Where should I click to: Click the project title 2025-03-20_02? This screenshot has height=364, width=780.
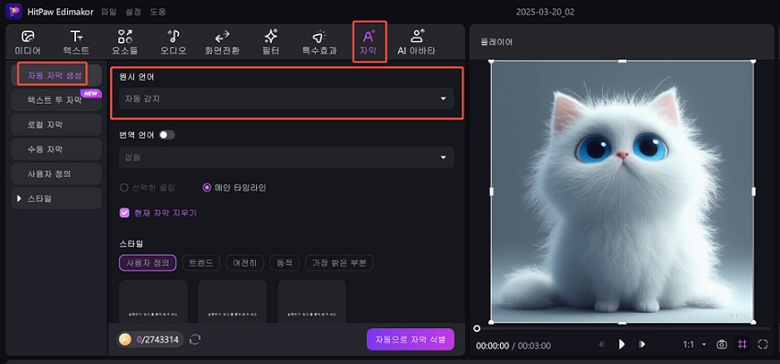click(545, 11)
